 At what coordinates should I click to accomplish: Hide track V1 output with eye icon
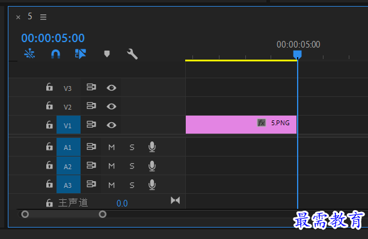(111, 125)
